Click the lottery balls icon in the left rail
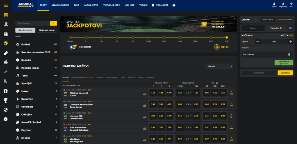Screen dimensions: 297x144 pos(6,62)
